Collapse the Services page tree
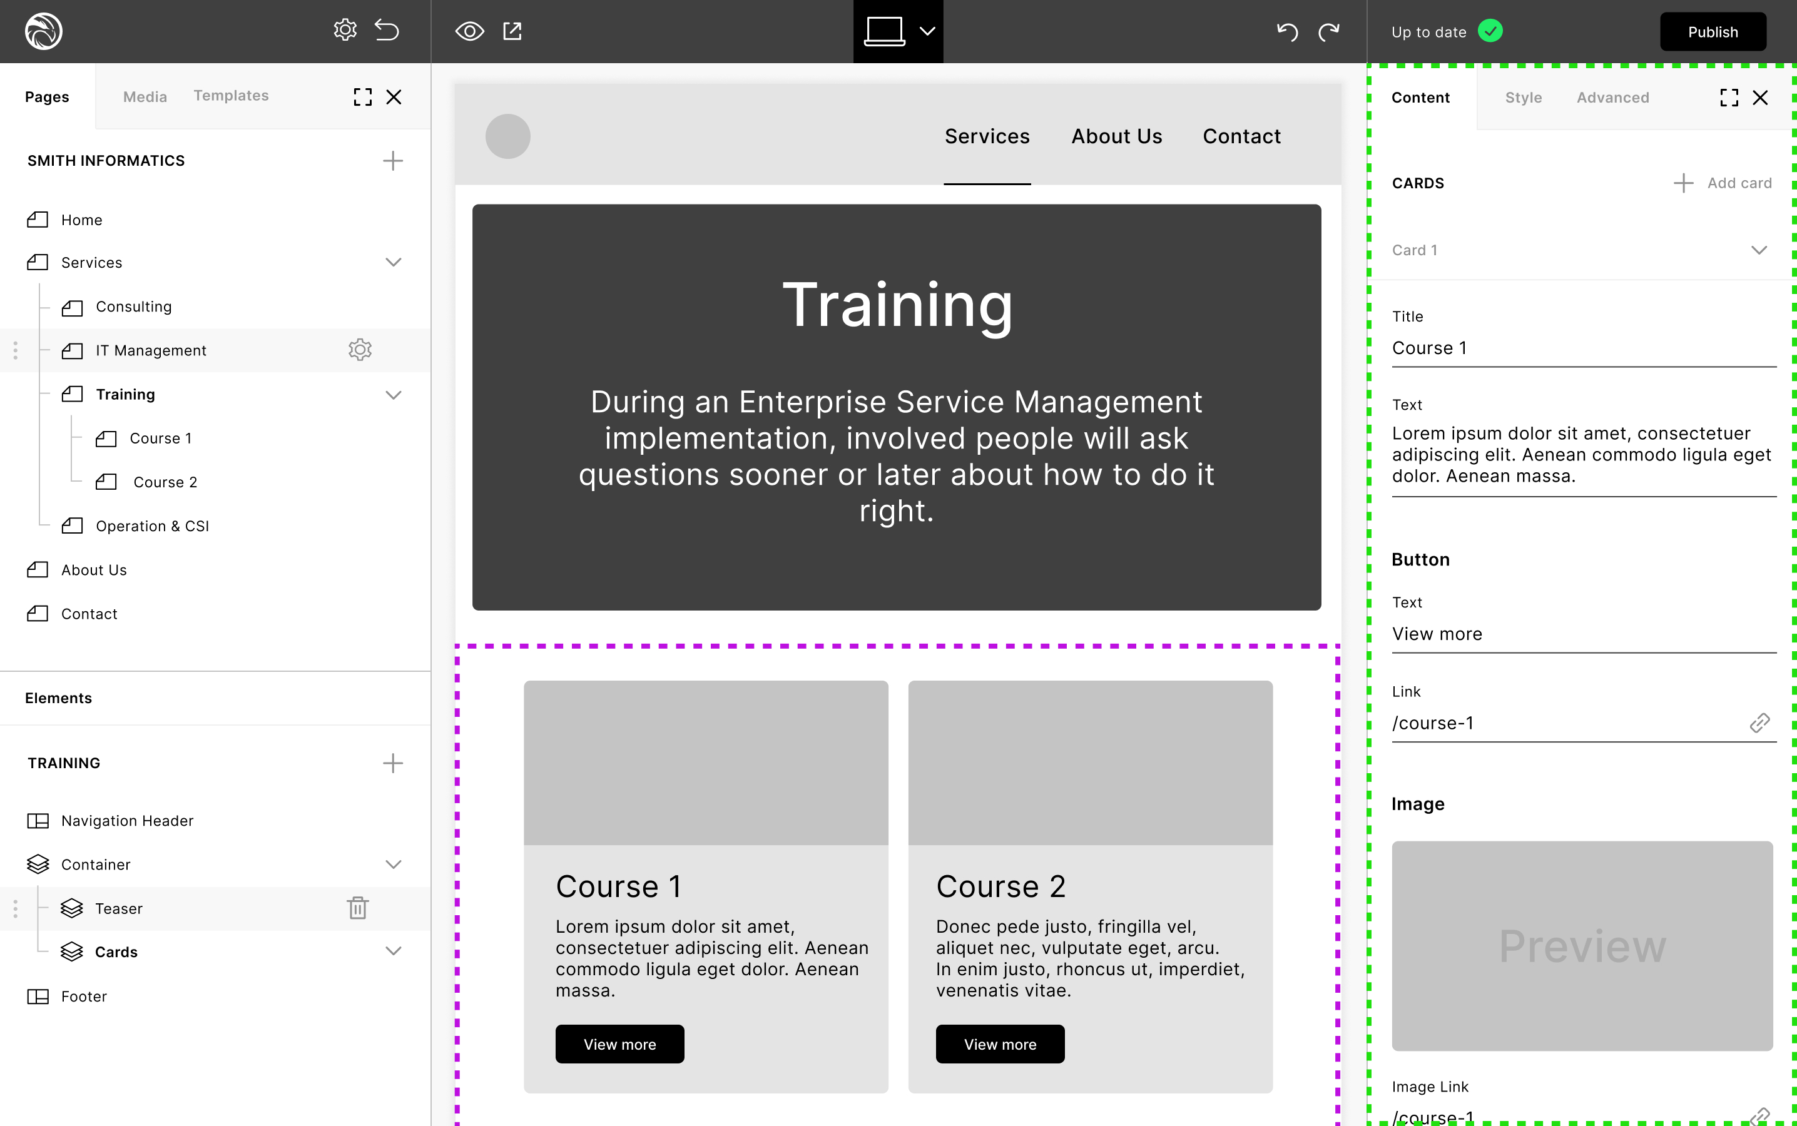Viewport: 1797px width, 1126px height. [x=393, y=262]
